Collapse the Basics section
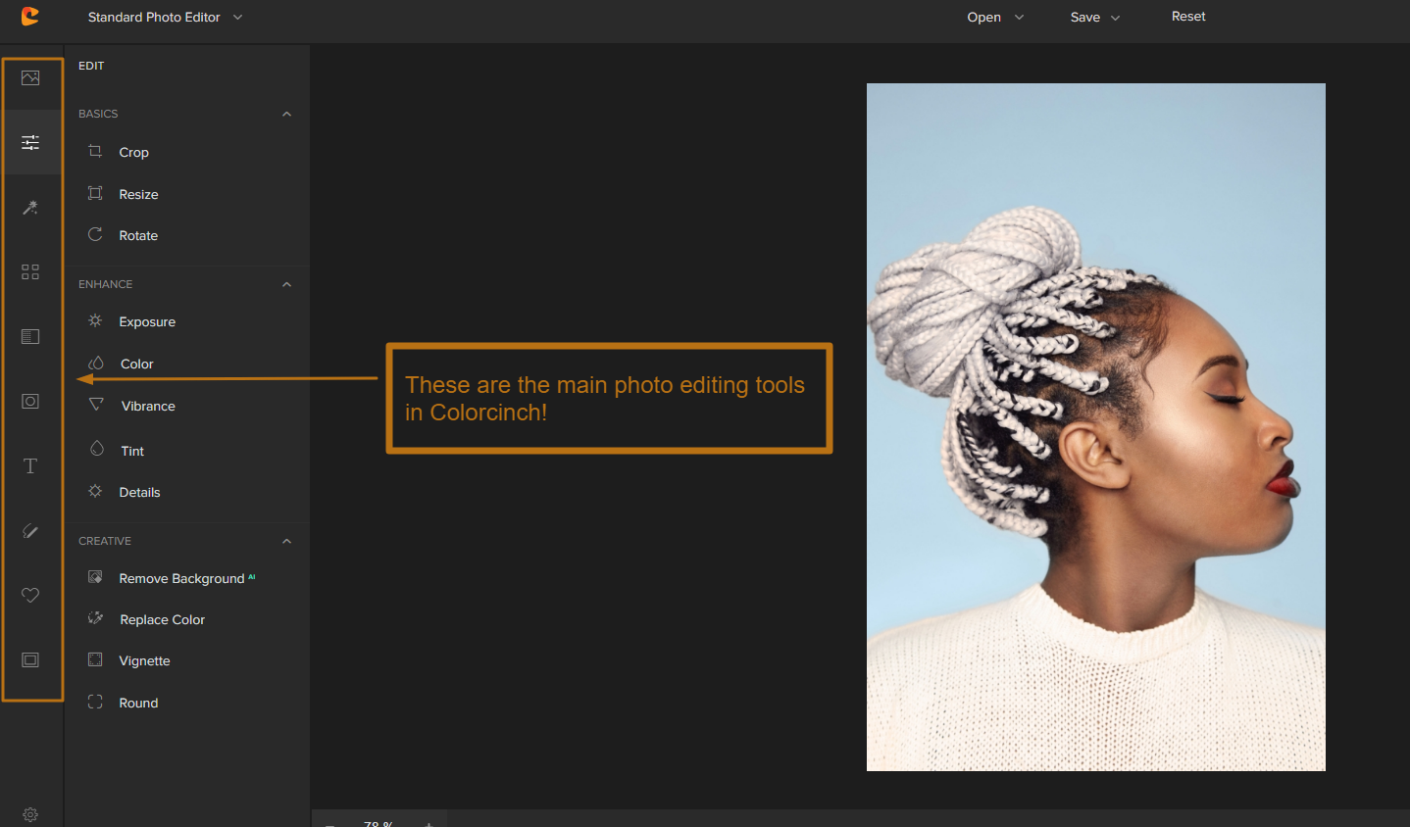Screen dimensions: 1410x827 [286, 115]
